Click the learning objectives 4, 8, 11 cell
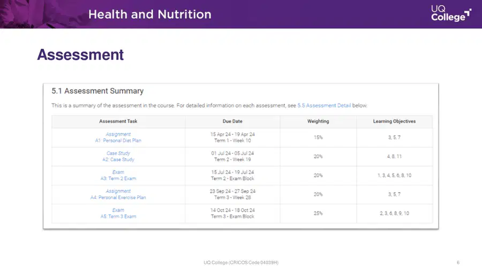Image resolution: width=482 pixels, height=271 pixels. 394,156
